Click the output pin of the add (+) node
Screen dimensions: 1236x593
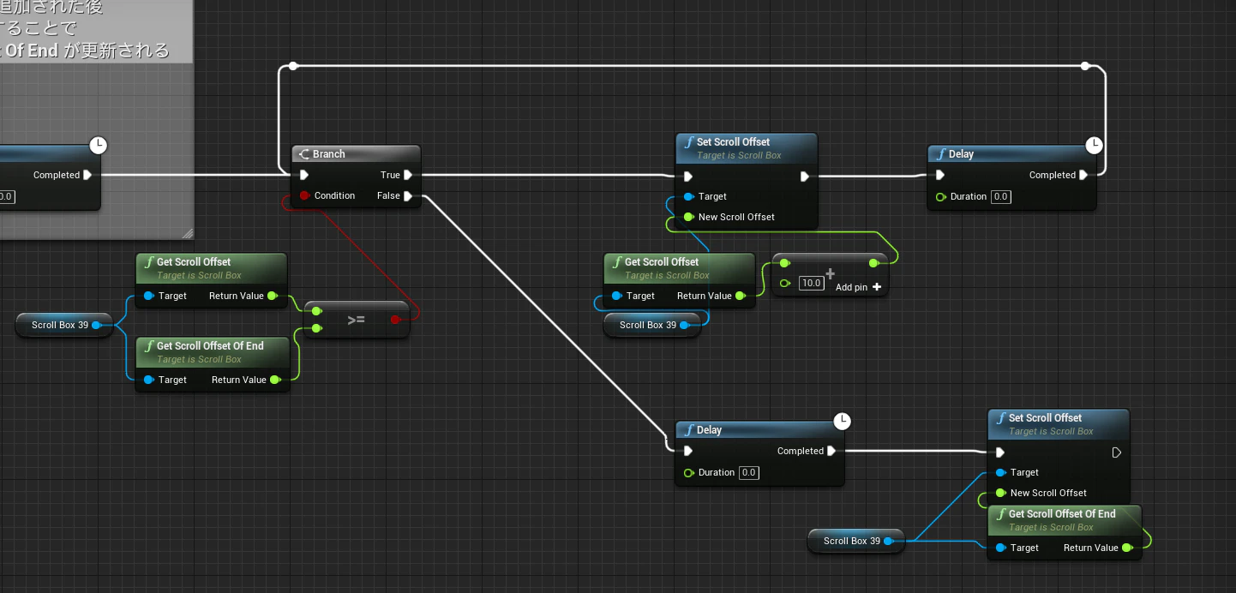pos(873,263)
